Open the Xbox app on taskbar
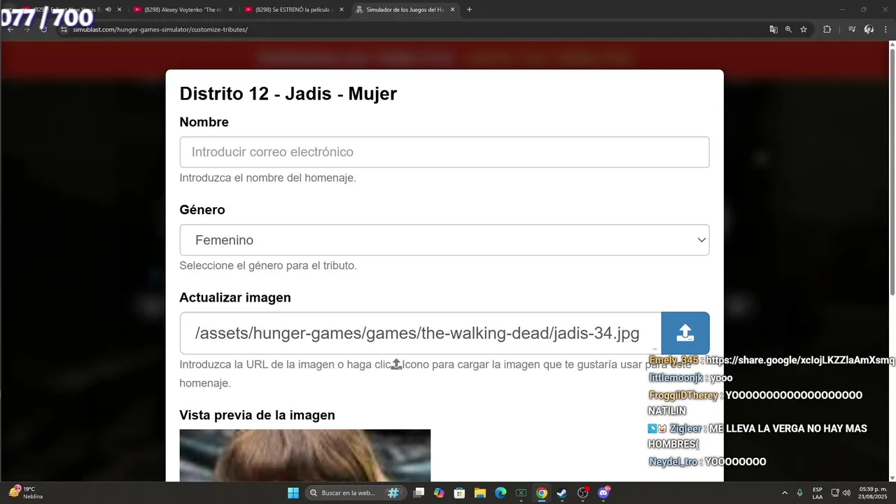896x504 pixels. pyautogui.click(x=521, y=493)
